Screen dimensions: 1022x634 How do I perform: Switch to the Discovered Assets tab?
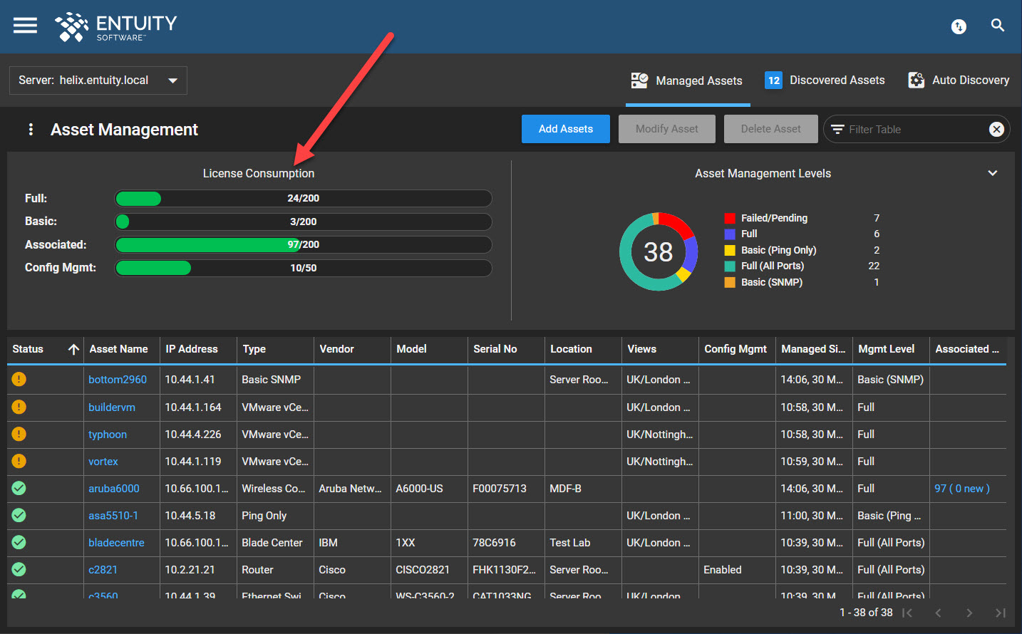(x=825, y=80)
